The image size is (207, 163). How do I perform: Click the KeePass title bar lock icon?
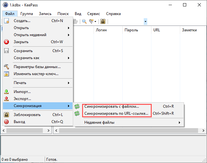pyautogui.click(x=5, y=5)
